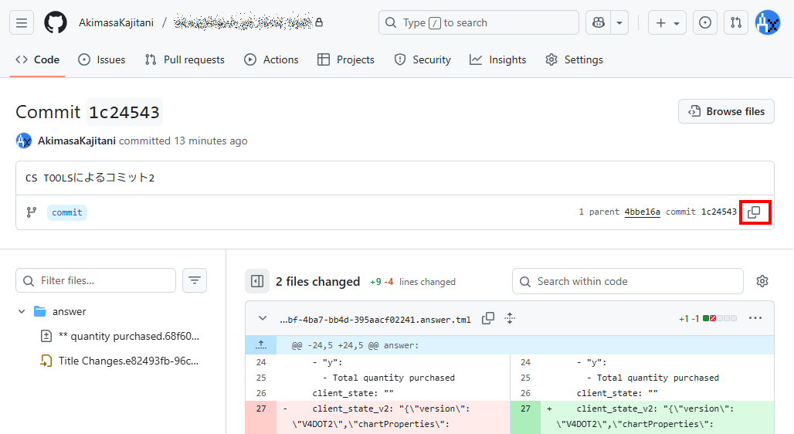Open parent commit 4bbe16a link
Viewport: 794px width, 434px height.
click(x=642, y=212)
